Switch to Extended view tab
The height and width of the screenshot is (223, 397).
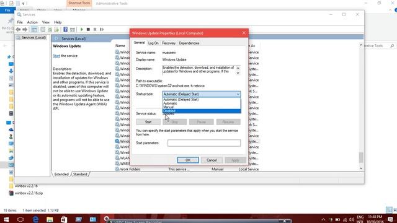(61, 174)
